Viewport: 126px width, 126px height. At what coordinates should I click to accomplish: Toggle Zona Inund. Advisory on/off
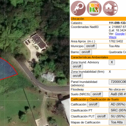77,66
